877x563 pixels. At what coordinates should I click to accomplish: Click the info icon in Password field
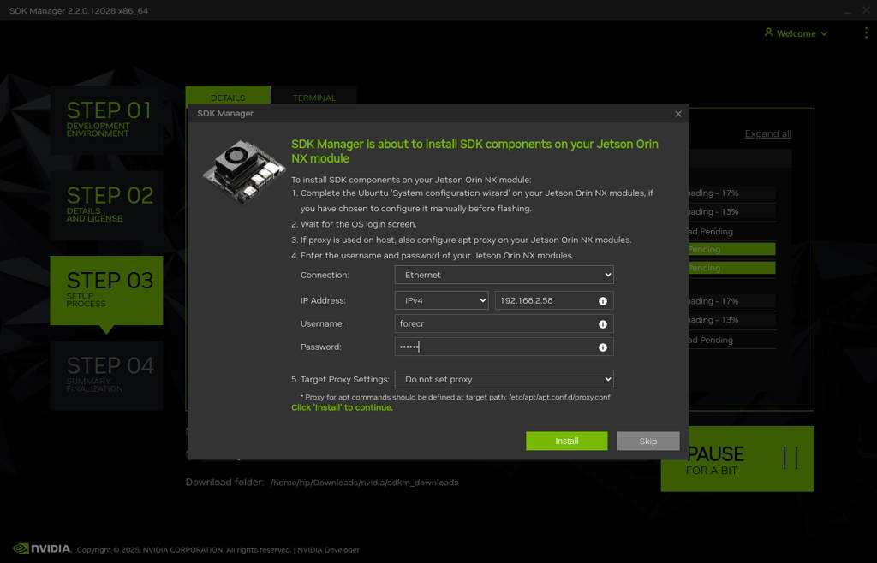pos(602,347)
